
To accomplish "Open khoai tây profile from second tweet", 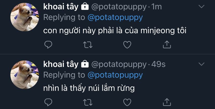I will [61, 64].
